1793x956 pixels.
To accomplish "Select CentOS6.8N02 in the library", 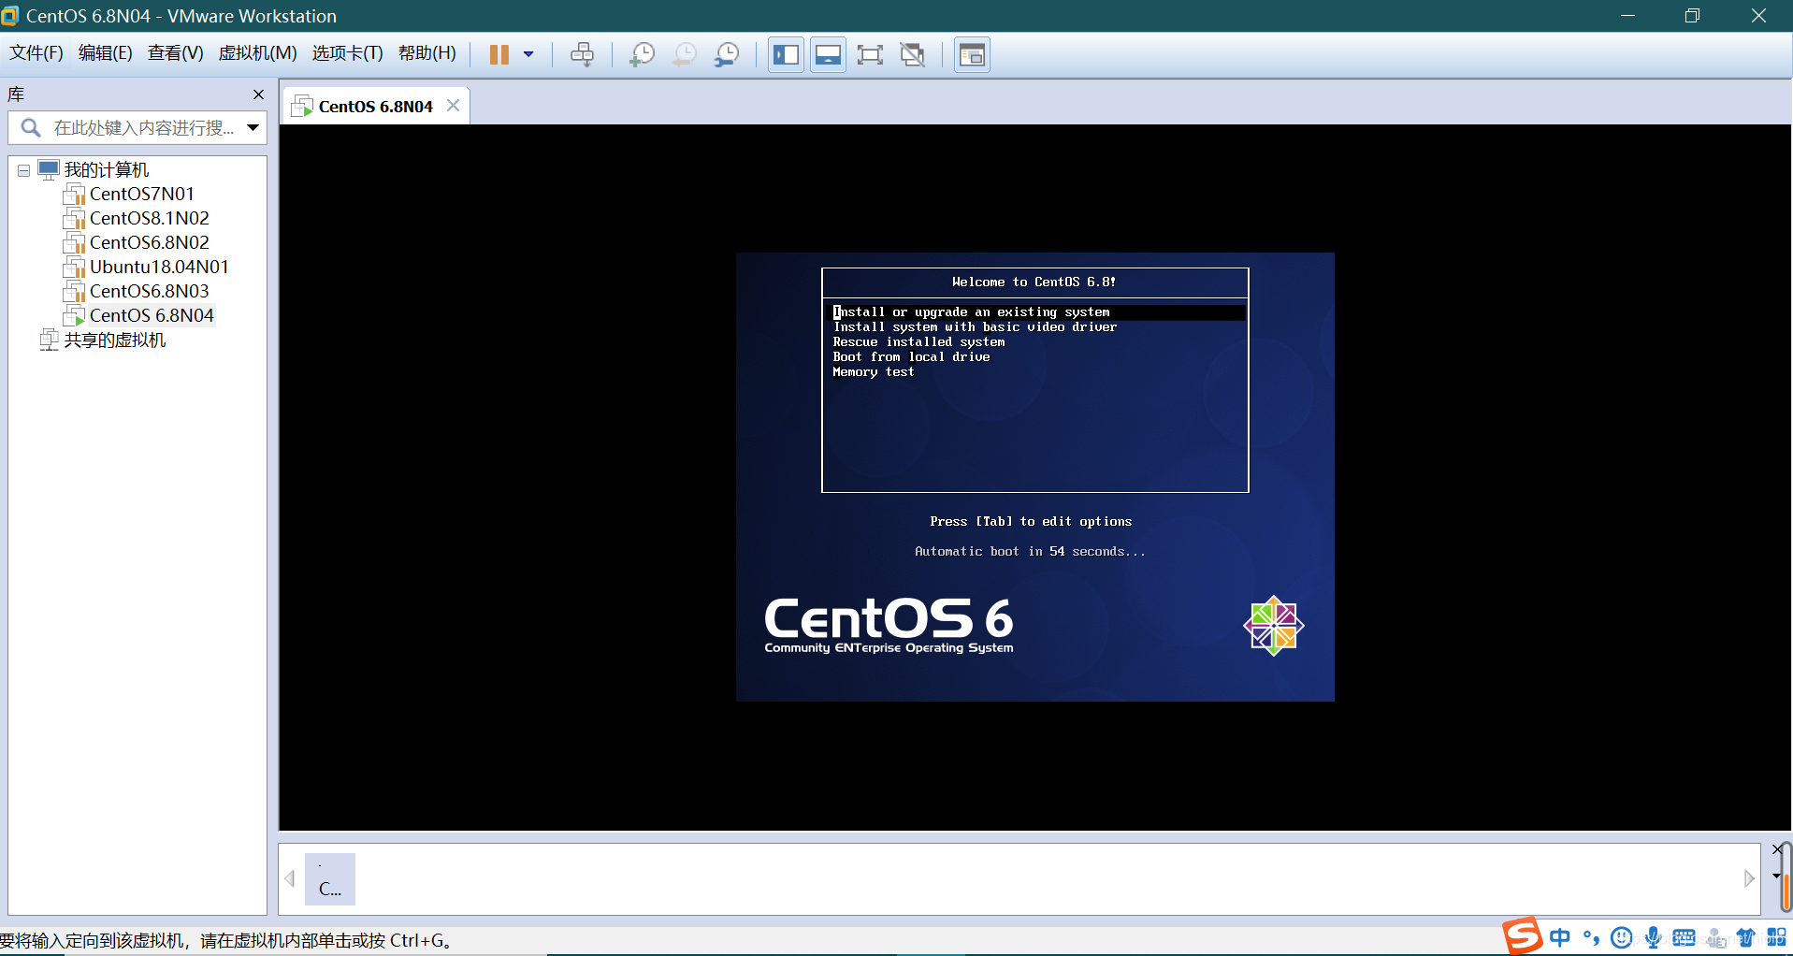I will tap(150, 243).
